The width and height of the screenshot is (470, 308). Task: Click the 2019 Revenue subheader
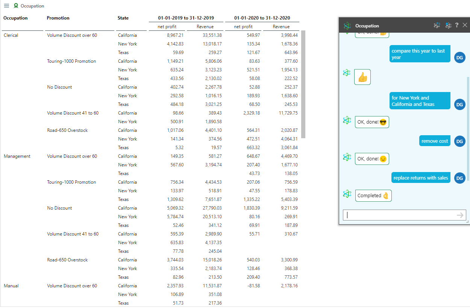click(x=205, y=27)
